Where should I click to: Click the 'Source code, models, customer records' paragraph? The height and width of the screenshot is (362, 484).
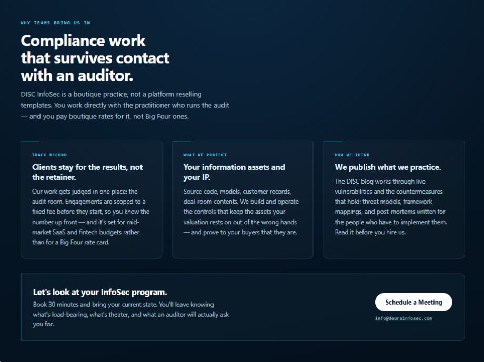241,212
